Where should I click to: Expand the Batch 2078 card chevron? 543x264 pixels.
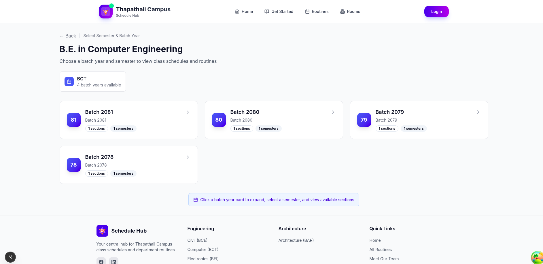click(x=188, y=157)
